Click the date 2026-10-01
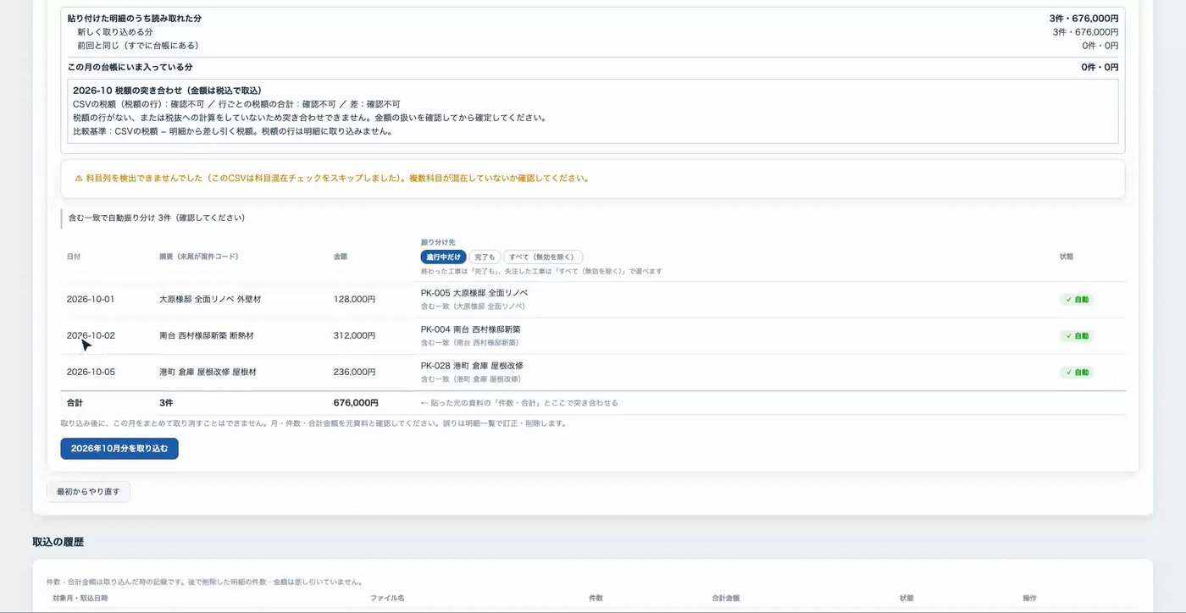The height and width of the screenshot is (613, 1186). [x=91, y=300]
